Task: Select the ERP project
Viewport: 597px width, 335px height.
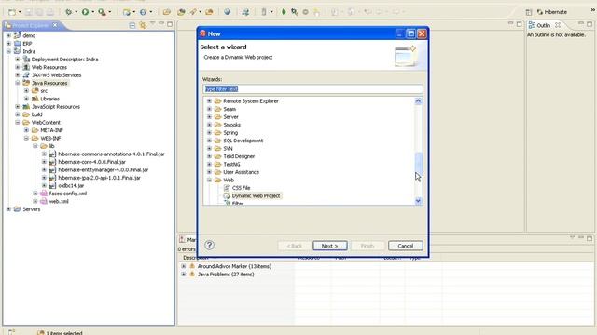Action: [x=27, y=44]
